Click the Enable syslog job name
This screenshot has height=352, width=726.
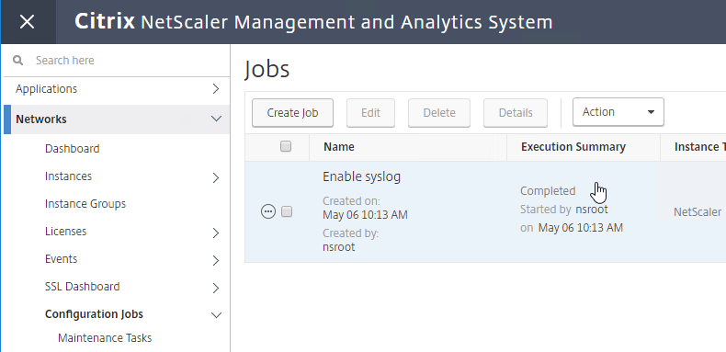(x=361, y=176)
